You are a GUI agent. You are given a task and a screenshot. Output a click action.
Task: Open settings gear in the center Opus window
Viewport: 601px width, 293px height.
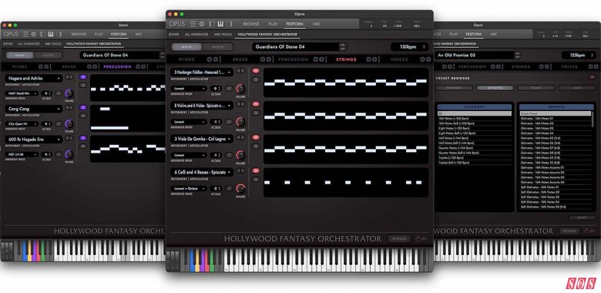click(201, 24)
